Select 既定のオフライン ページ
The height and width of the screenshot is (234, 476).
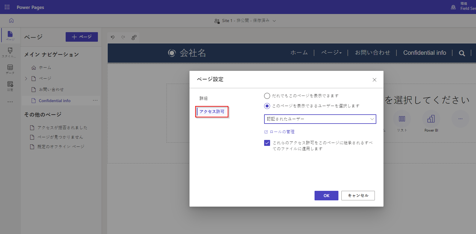pyautogui.click(x=61, y=147)
